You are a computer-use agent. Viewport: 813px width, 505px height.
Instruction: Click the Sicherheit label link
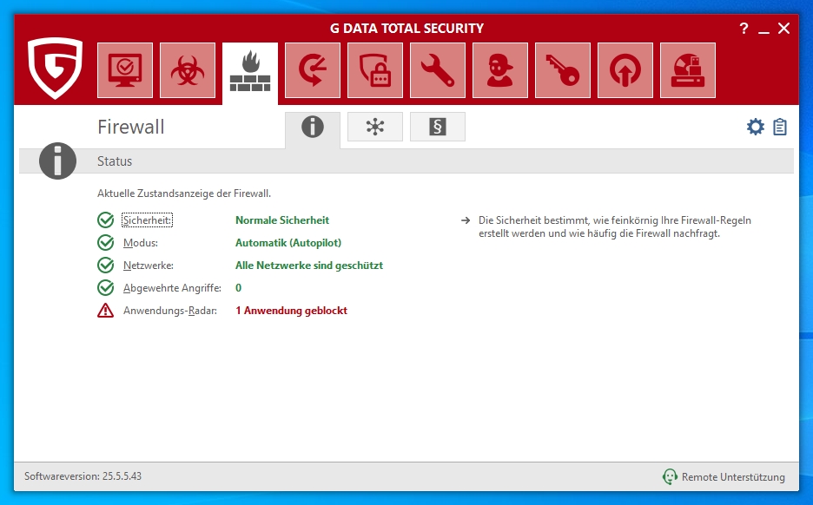point(148,220)
